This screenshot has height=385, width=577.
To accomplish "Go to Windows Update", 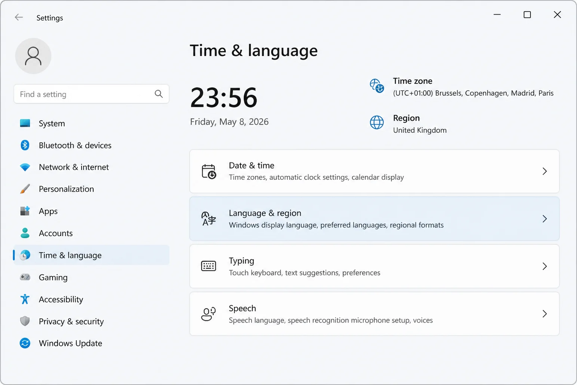I will pos(91,343).
